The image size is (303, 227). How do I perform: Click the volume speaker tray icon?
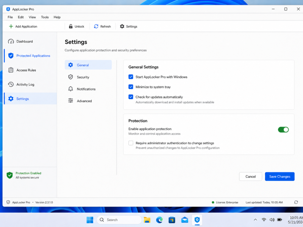coord(272,220)
